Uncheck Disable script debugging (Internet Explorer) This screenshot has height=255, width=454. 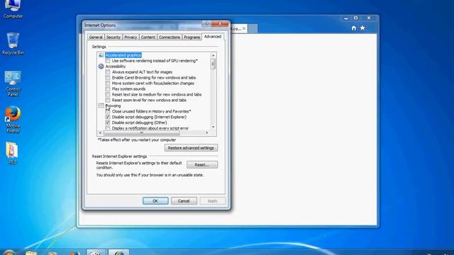click(x=108, y=117)
